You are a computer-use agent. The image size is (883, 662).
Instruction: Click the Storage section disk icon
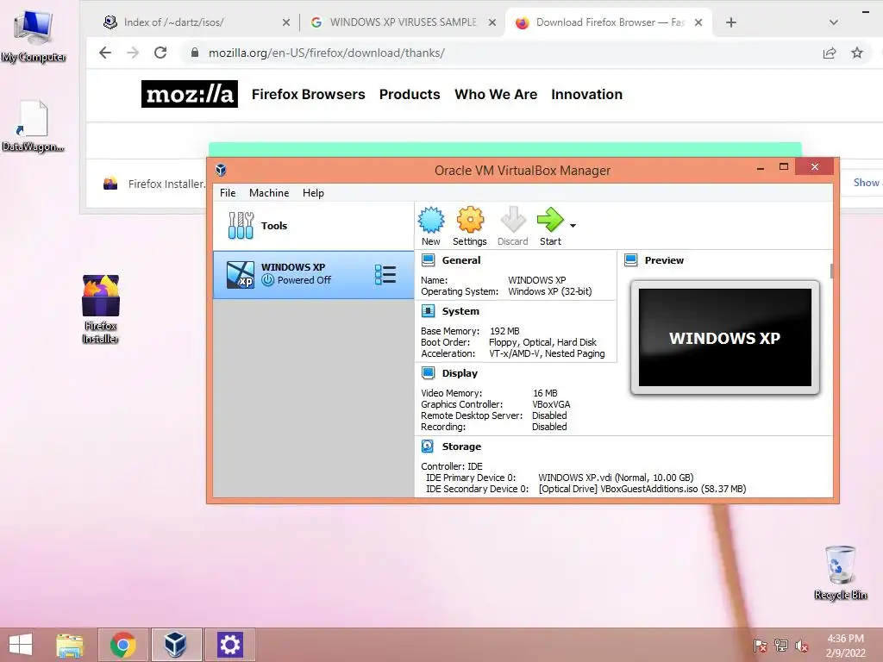428,447
